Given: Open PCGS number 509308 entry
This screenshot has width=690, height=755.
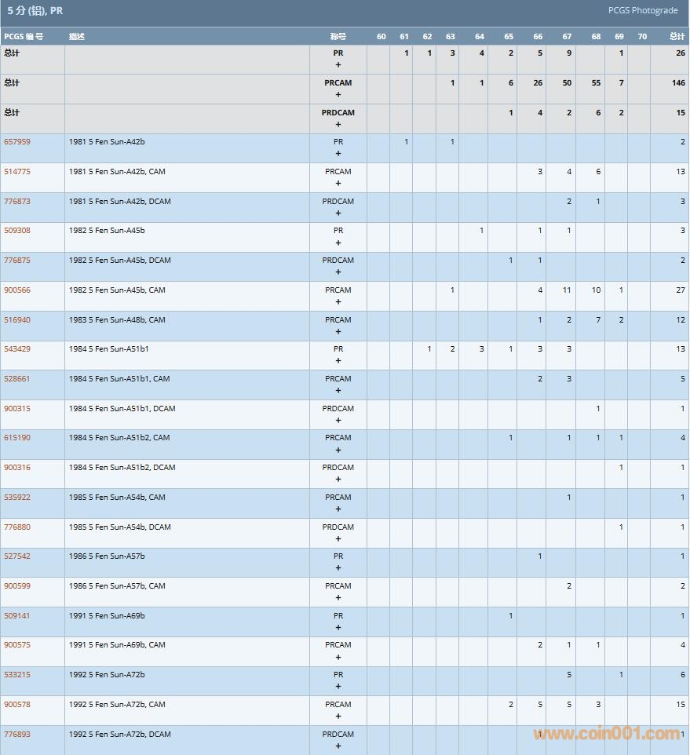Looking at the screenshot, I should click(x=17, y=231).
